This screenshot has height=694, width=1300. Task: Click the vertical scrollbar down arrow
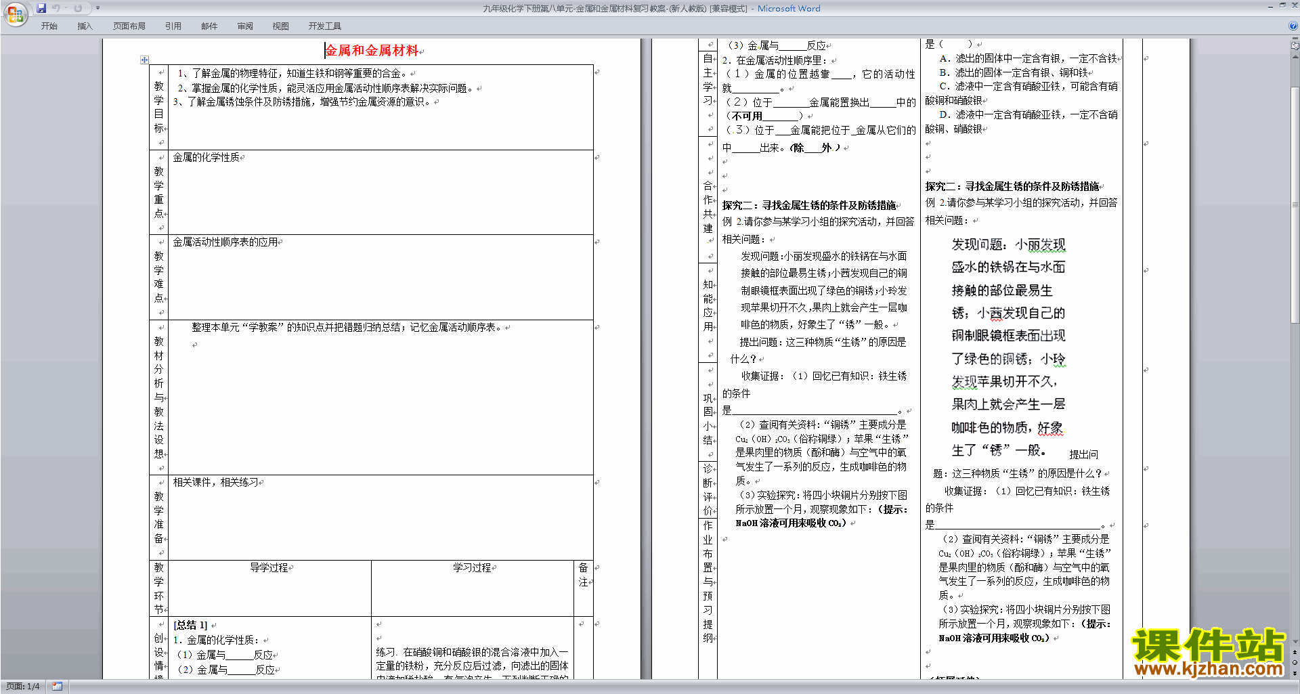(x=1295, y=642)
